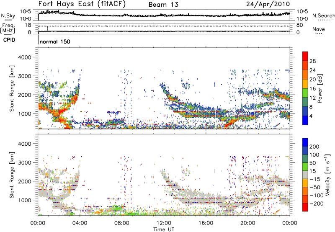Click the 'Nave' legend label
Screen dimensions: 335x232
pyautogui.click(x=319, y=29)
